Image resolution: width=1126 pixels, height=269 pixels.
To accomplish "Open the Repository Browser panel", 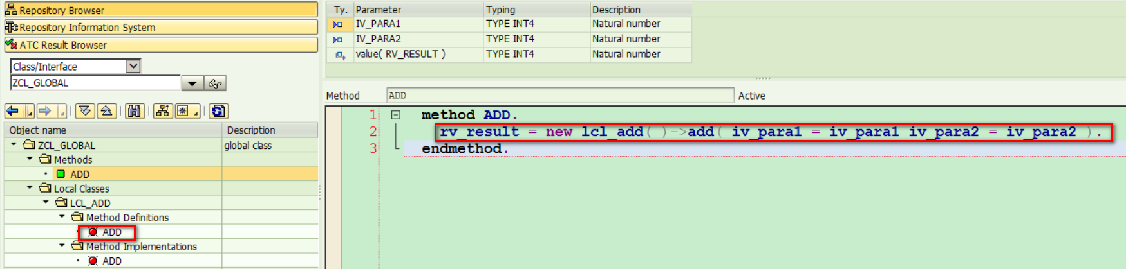I will (161, 10).
